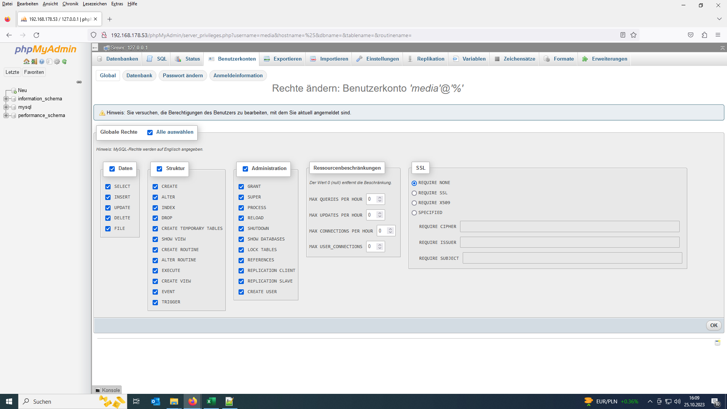The height and width of the screenshot is (409, 727).
Task: Open the list all tabs dropdown chevron
Action: click(719, 19)
